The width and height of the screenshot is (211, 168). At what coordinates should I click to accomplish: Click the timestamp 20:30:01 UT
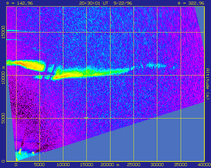[x=94, y=3]
